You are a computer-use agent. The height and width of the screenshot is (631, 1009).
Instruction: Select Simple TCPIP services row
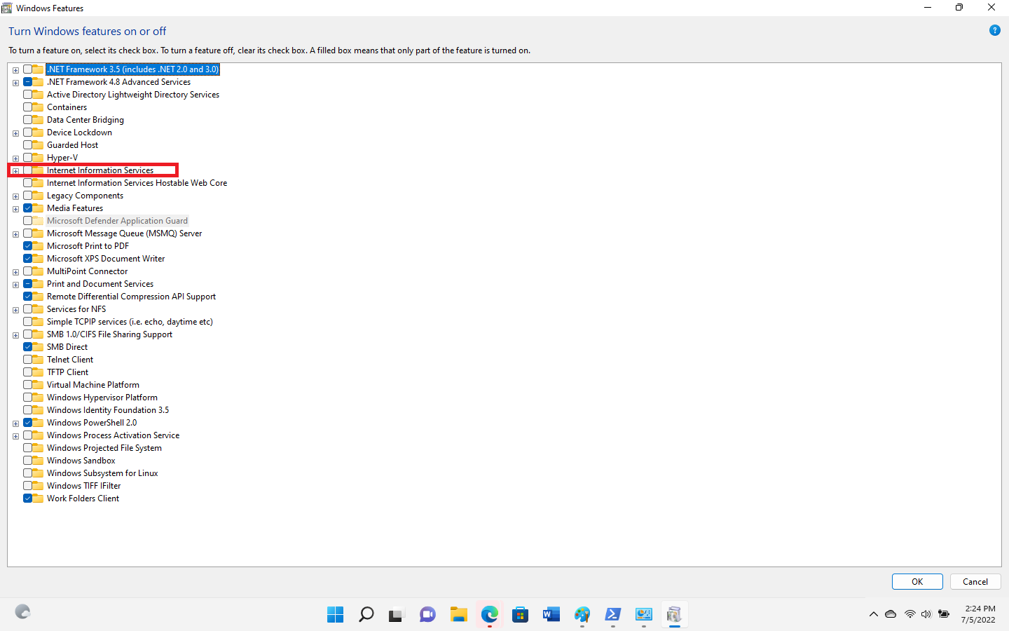point(130,322)
